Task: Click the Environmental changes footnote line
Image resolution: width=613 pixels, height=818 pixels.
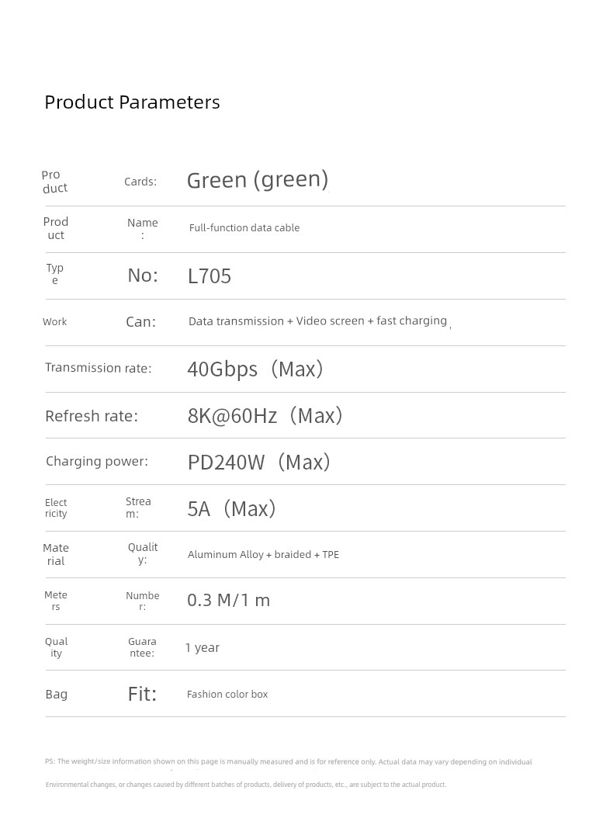Action: coord(245,785)
